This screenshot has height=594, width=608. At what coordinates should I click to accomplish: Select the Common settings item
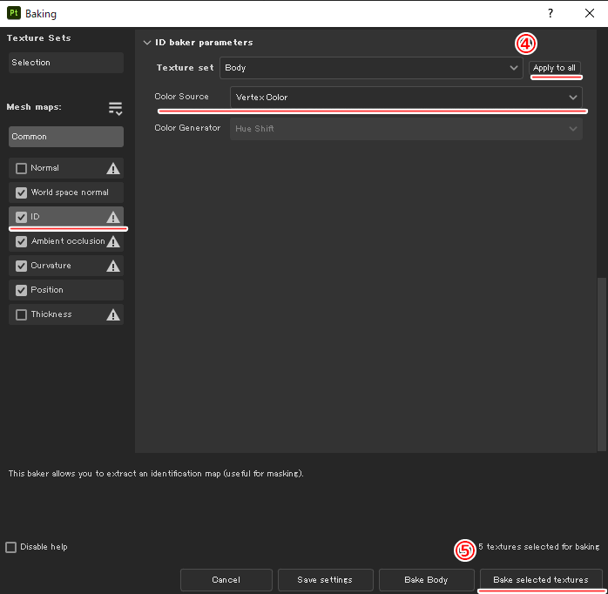66,137
